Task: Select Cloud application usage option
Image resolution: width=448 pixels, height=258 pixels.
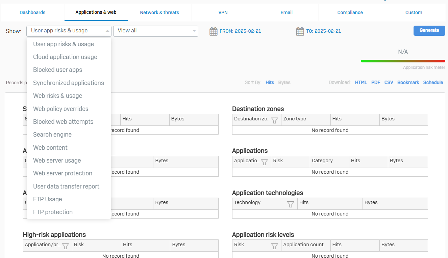Action: [65, 57]
